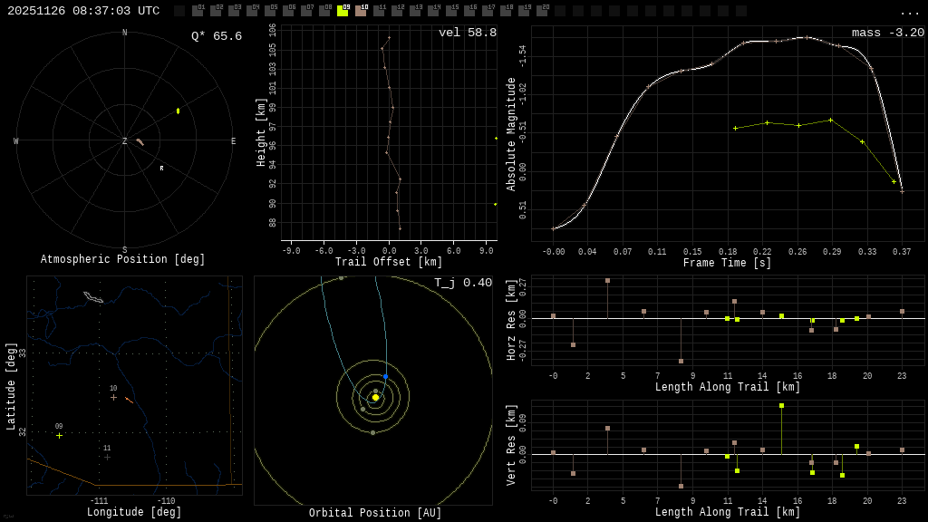928x522 pixels.
Task: Click the blue Earth dot on orbit plot
Action: (x=385, y=376)
